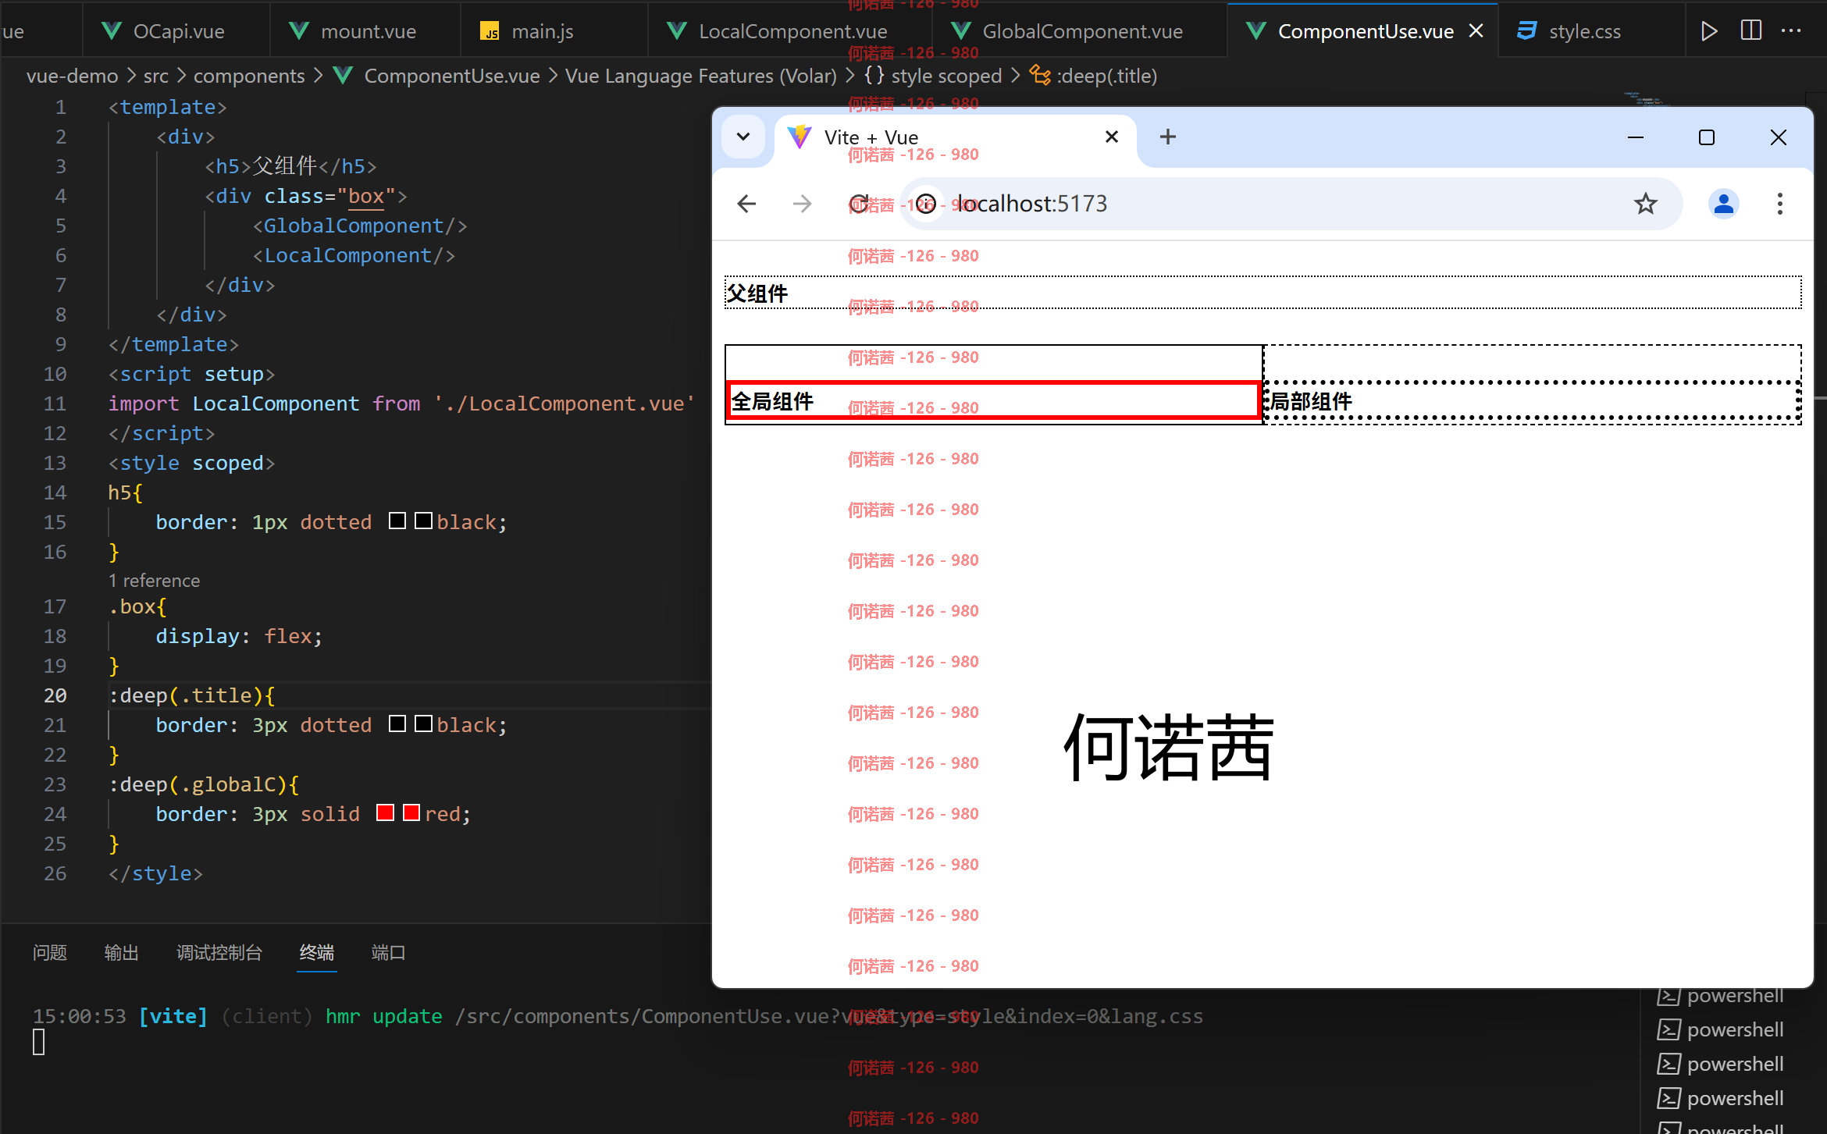
Task: Click line number 20 in the gutter
Action: pyautogui.click(x=55, y=695)
